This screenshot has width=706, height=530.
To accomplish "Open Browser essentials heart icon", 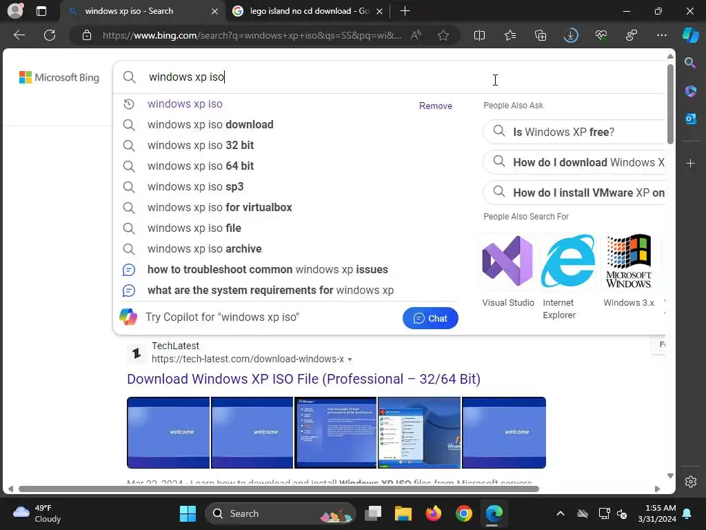I will [x=601, y=35].
